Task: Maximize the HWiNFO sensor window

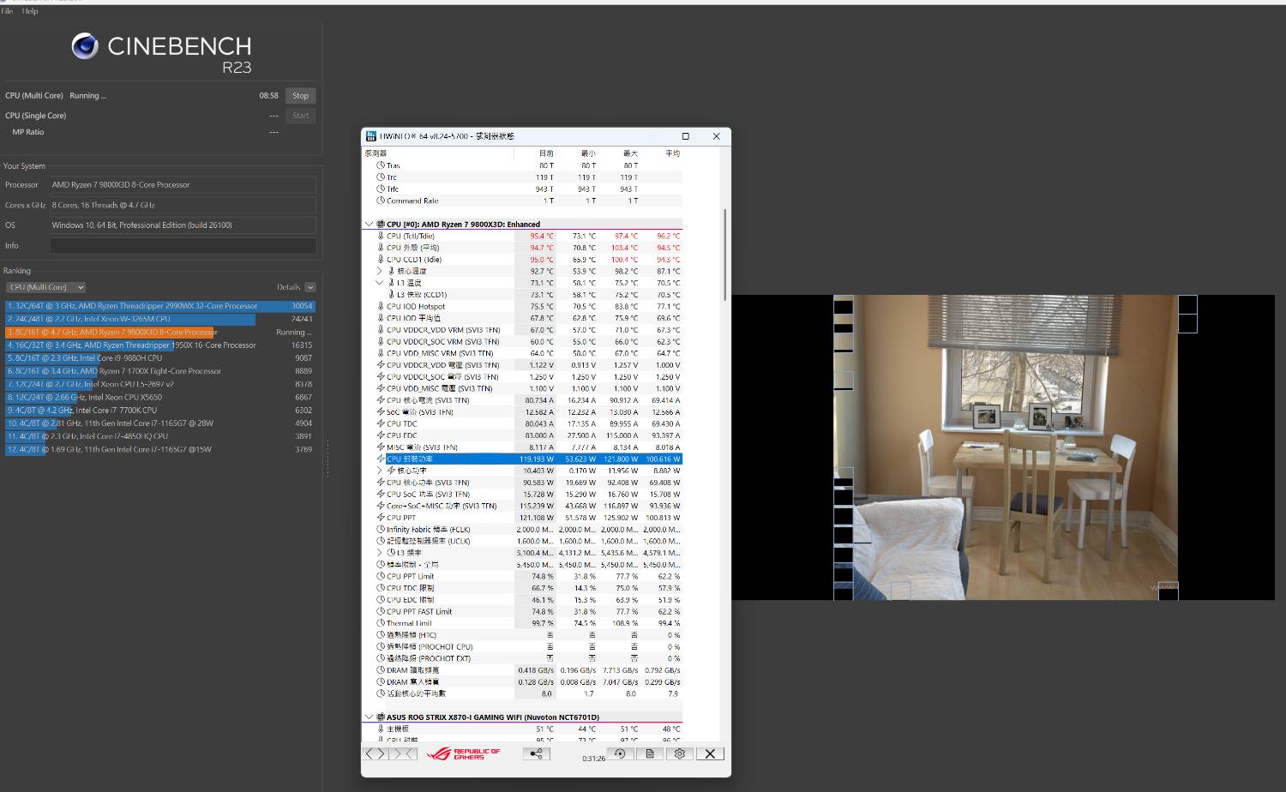Action: click(x=685, y=136)
